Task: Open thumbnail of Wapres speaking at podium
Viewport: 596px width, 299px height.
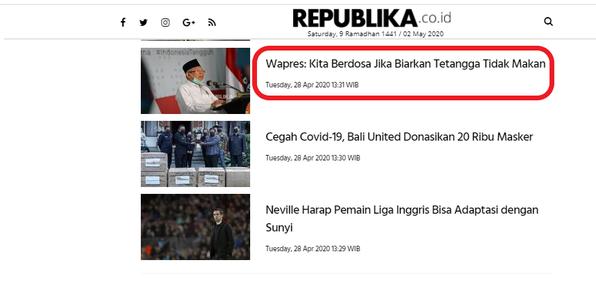Action: point(195,81)
